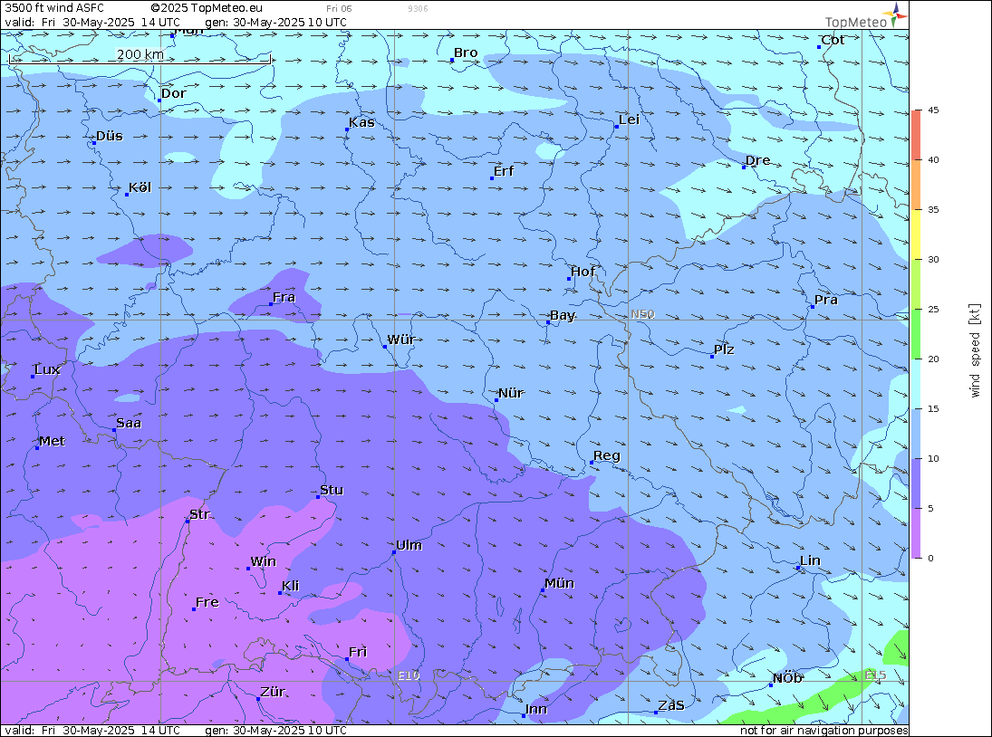
Task: Click the "9306" header number
Action: coord(418,9)
